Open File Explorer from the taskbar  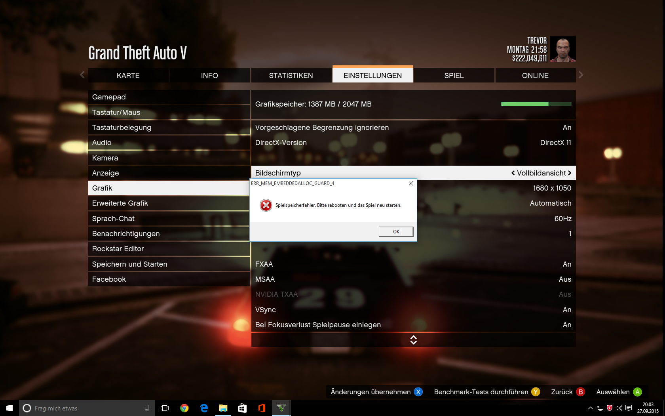[x=223, y=408]
